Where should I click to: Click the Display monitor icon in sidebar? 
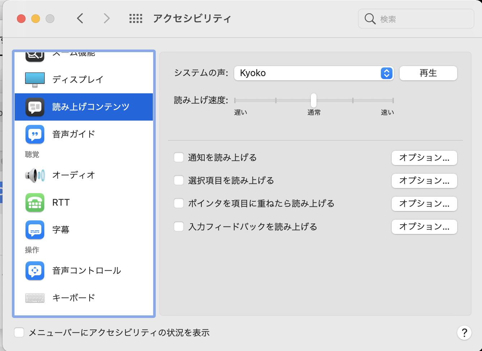[x=35, y=80]
